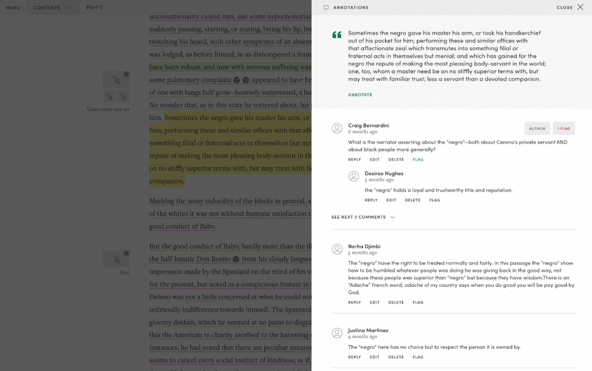Click the underlined text 'good conduct of Babo.'
Screen dimensions: 592x371
(182, 226)
